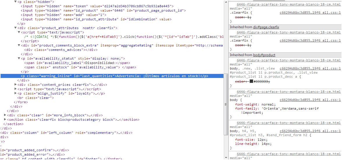Click the #333333 color swatch
This screenshot has width=342, height=160.
(x=251, y=81)
